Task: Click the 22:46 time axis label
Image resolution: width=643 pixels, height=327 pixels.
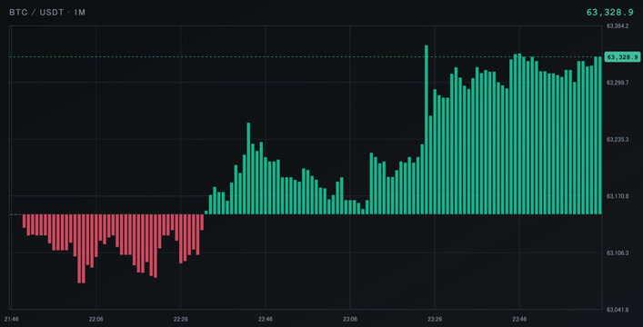Action: (266, 319)
